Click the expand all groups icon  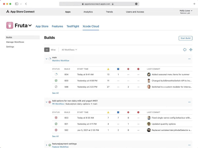pos(185,50)
